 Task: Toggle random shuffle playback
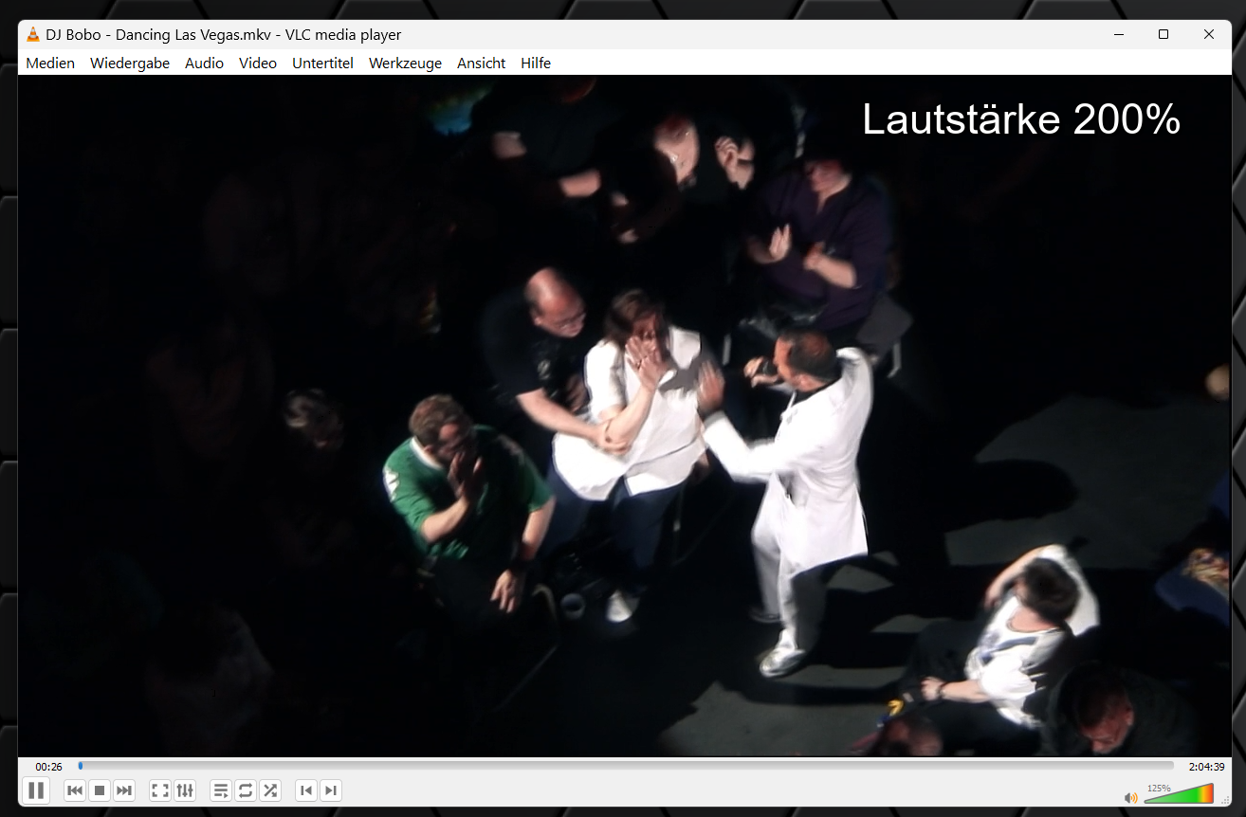[x=270, y=790]
